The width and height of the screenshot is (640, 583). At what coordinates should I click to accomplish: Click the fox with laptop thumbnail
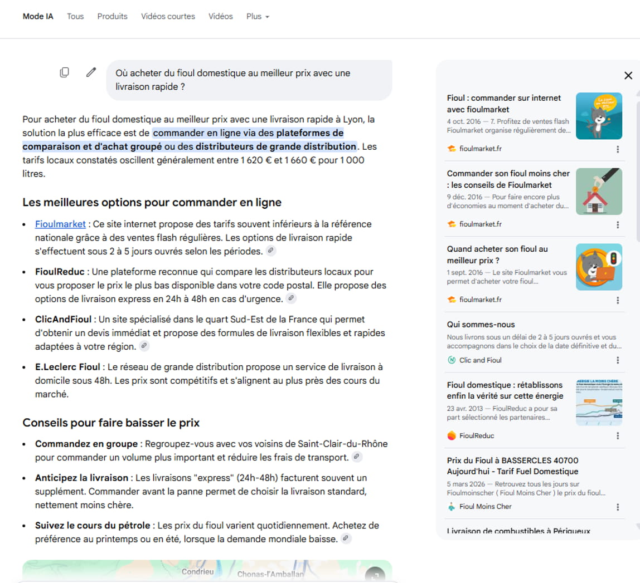pyautogui.click(x=599, y=267)
